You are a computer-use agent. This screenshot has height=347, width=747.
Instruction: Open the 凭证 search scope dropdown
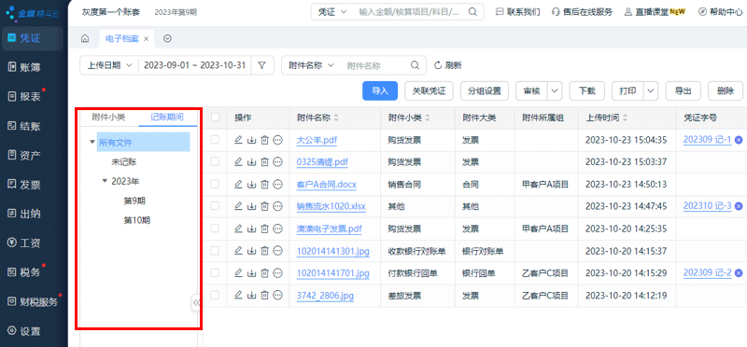pos(332,12)
